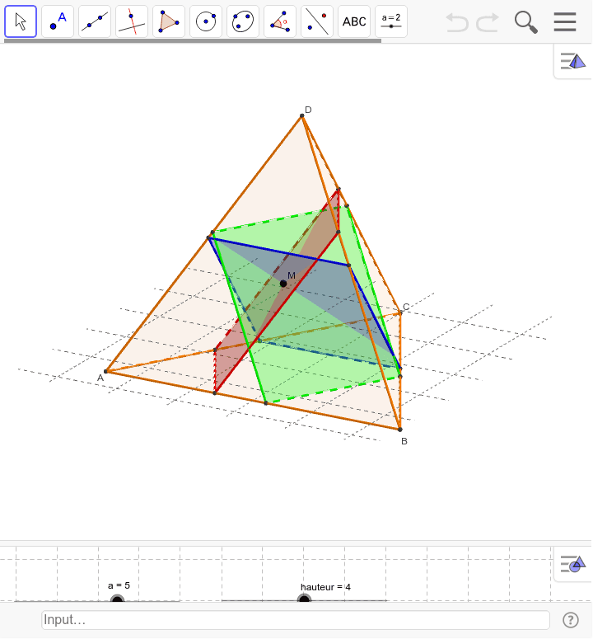Click the toolbar horizontal scrollbar

coord(193,40)
